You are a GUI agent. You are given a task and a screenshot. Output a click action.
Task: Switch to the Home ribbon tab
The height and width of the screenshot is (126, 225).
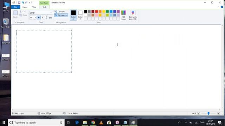[25, 7]
